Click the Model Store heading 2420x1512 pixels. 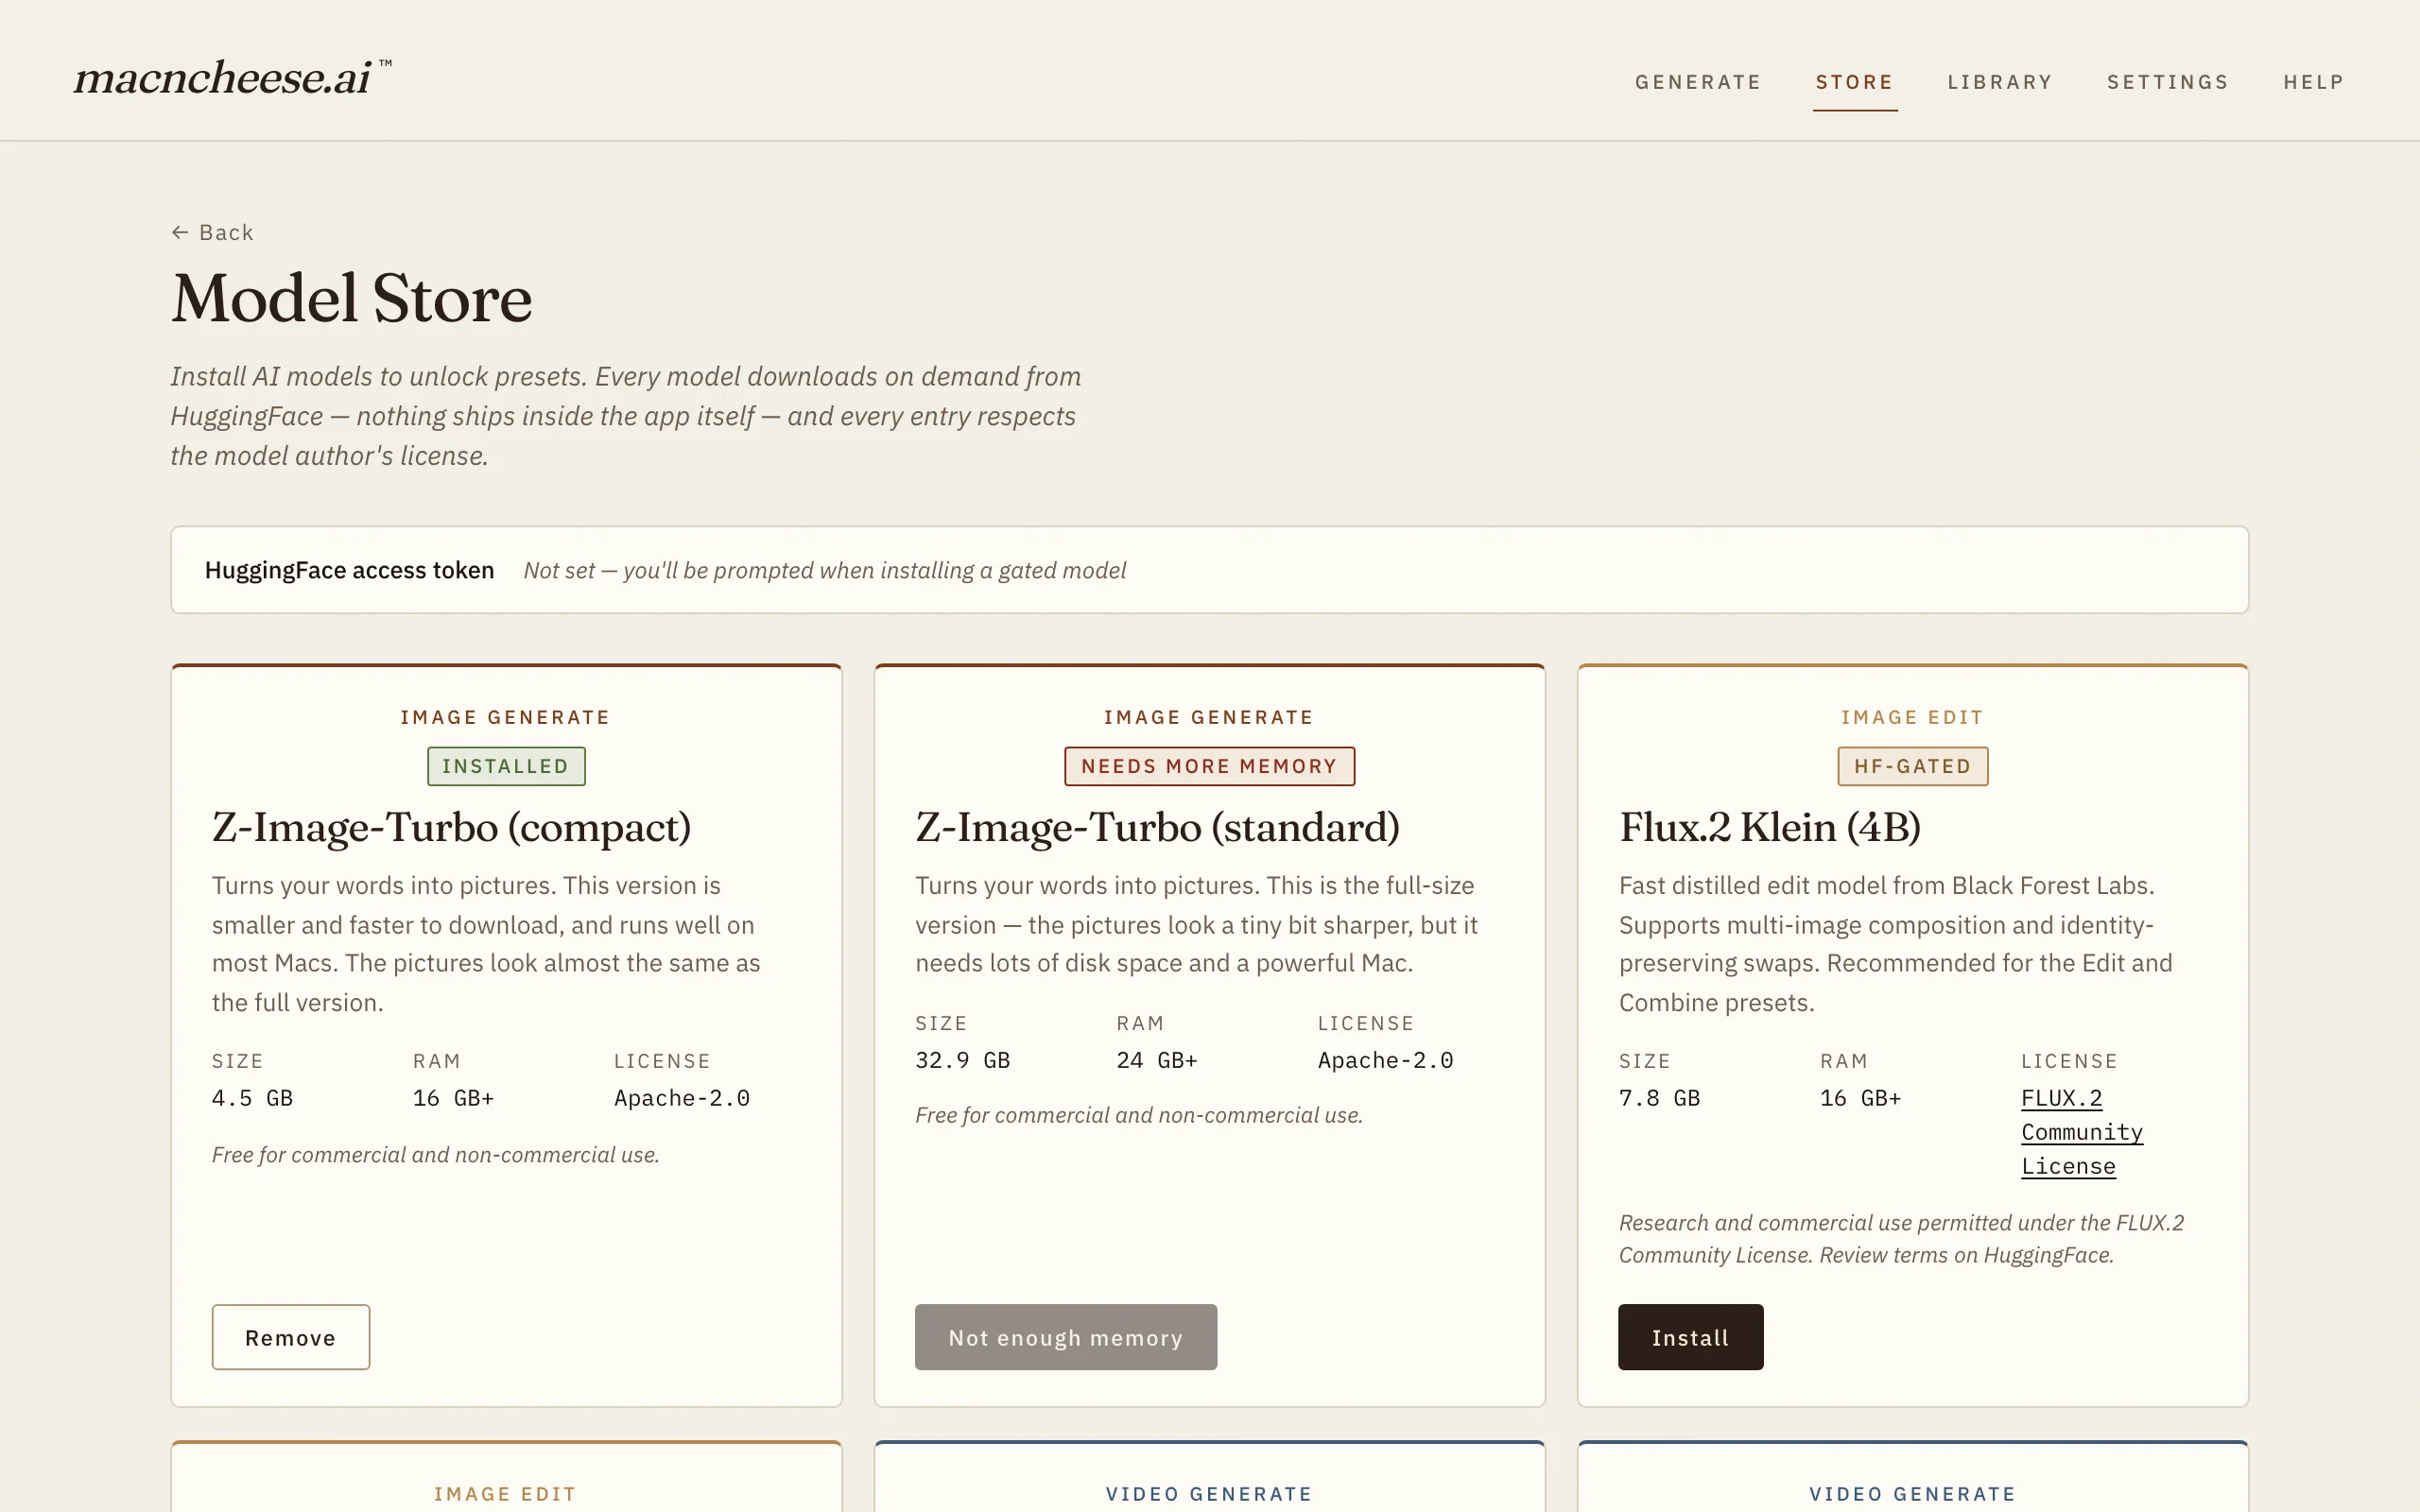(x=351, y=298)
